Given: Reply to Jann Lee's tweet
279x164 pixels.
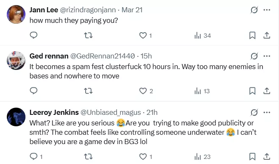Looking at the screenshot, I should pyautogui.click(x=33, y=35).
